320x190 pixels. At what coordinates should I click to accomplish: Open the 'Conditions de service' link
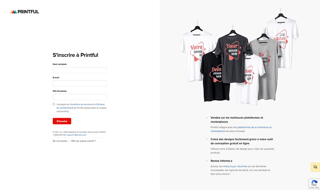80,104
